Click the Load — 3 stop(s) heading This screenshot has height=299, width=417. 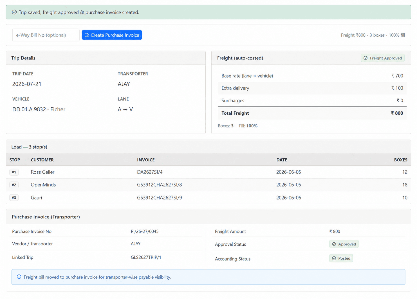(29, 147)
